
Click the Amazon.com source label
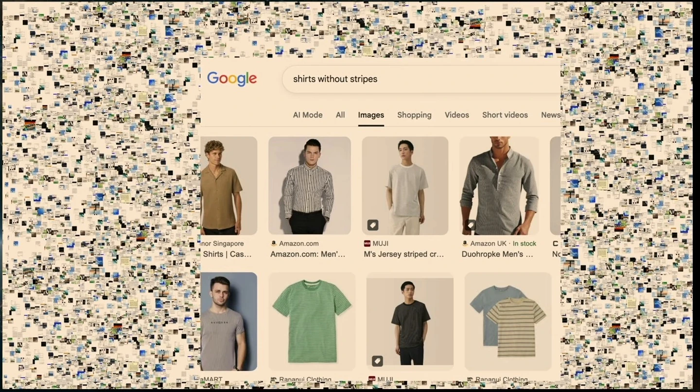(x=298, y=243)
